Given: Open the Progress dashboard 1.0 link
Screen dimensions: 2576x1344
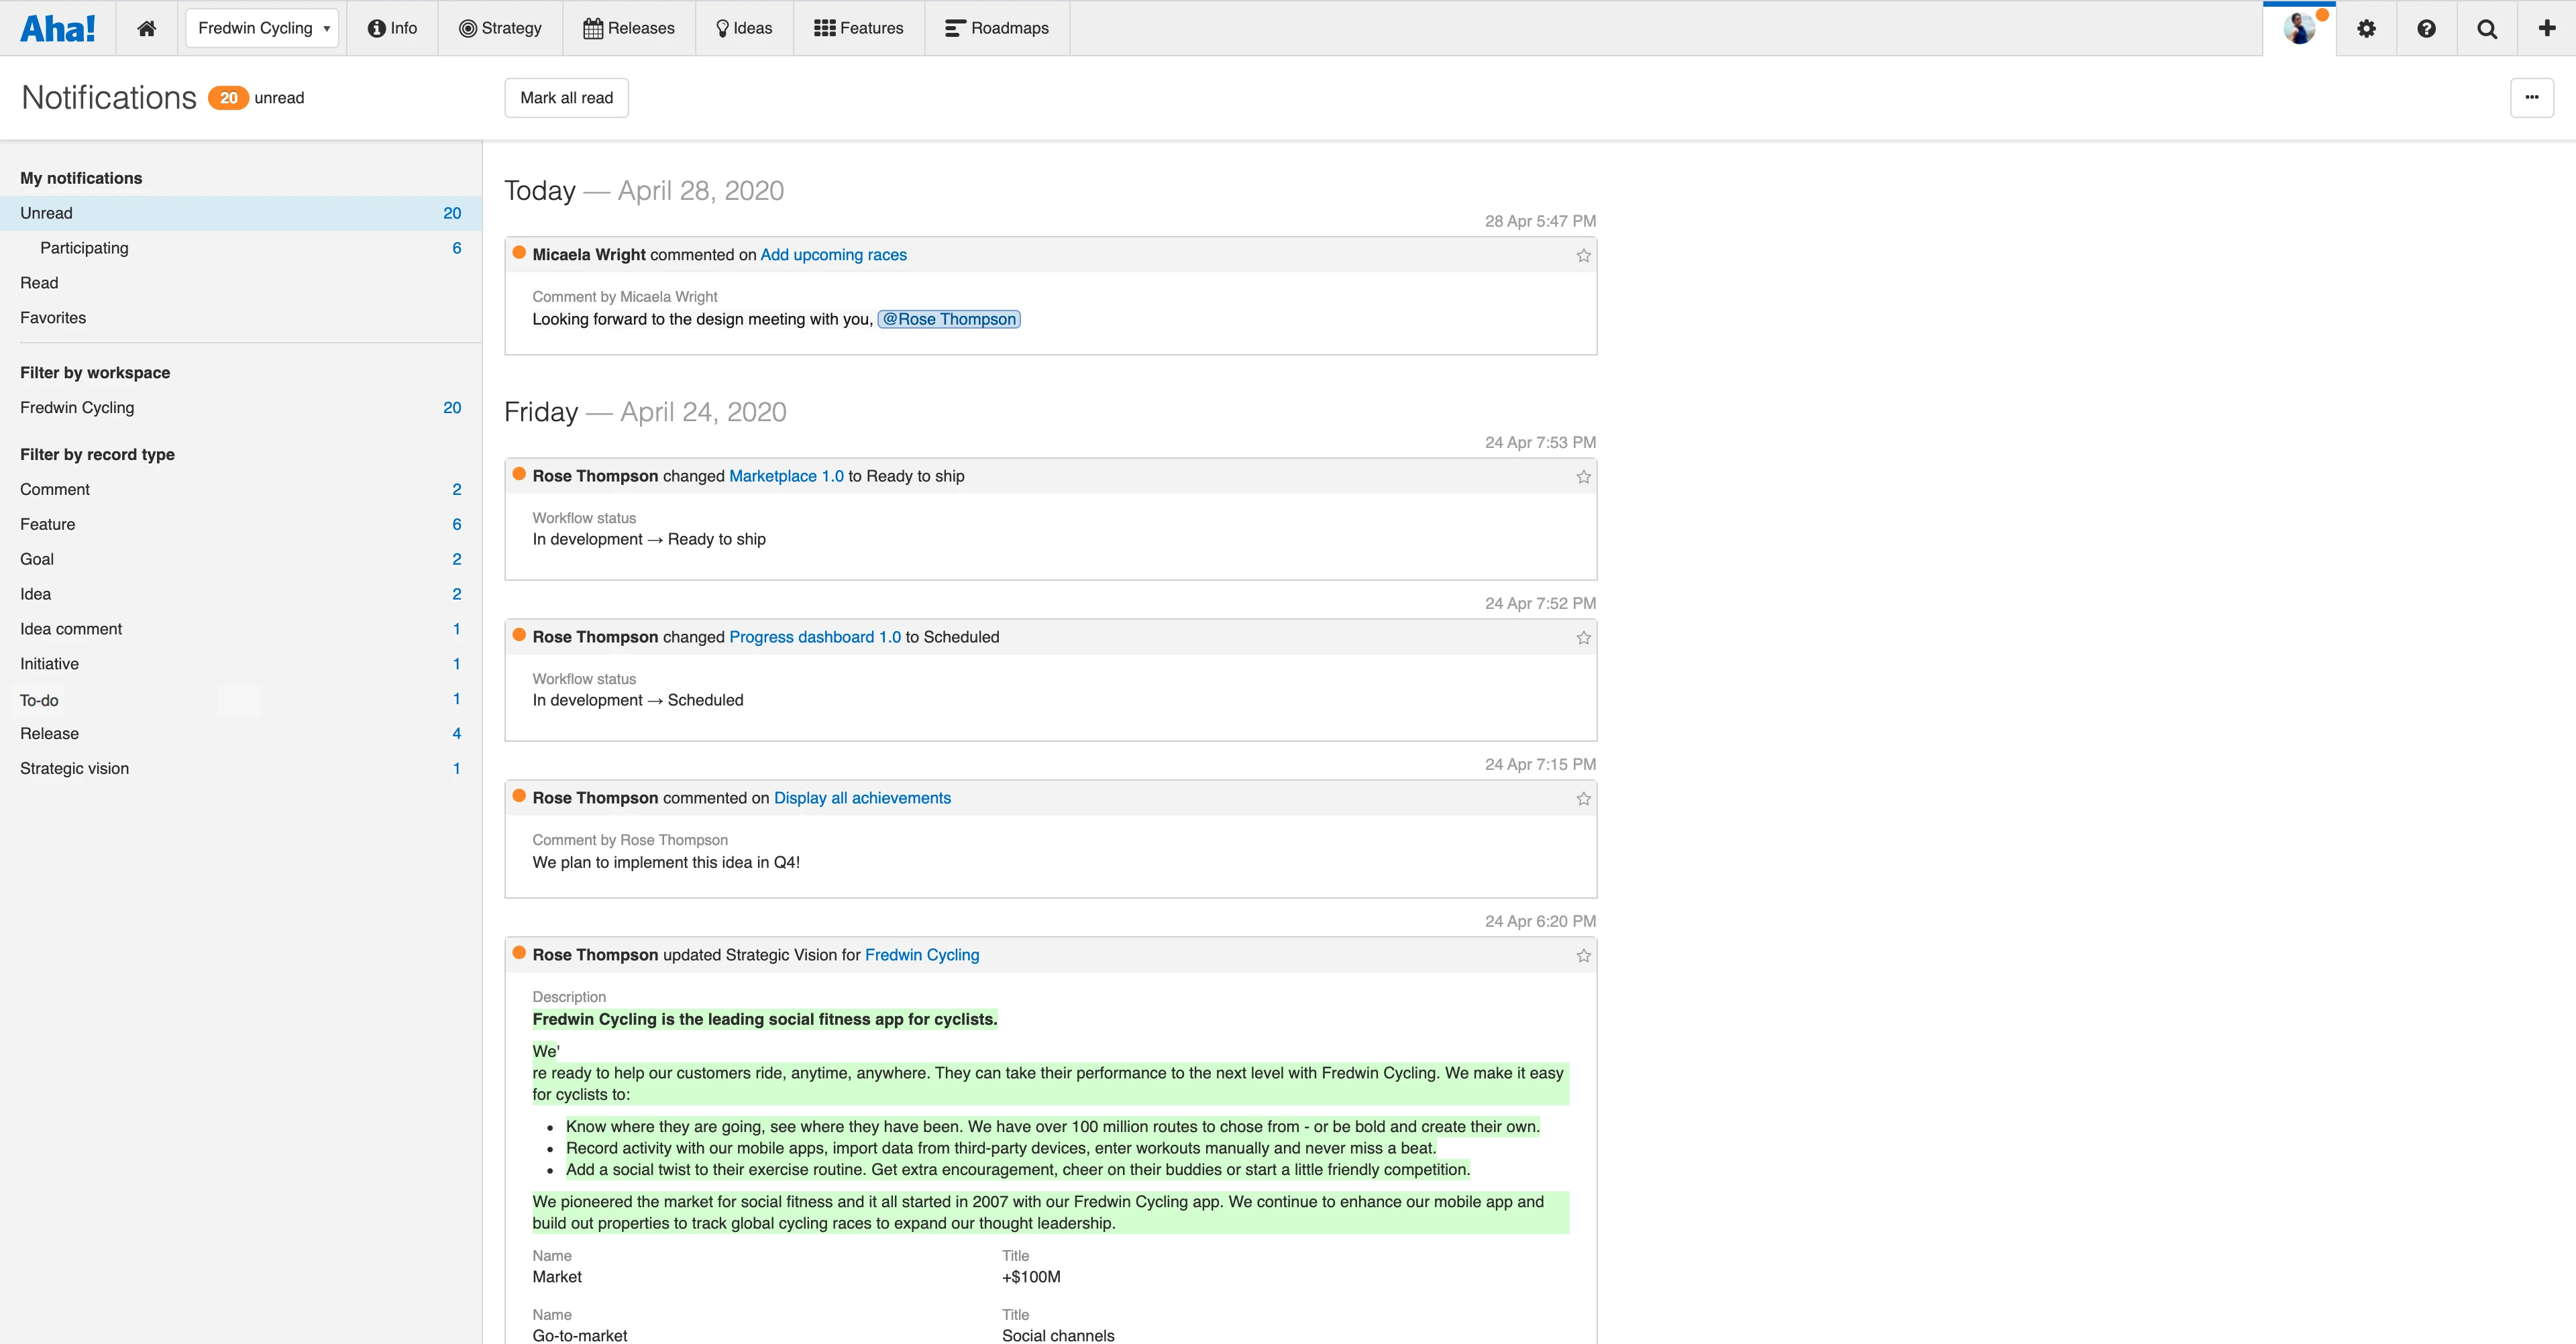Looking at the screenshot, I should click(x=814, y=637).
